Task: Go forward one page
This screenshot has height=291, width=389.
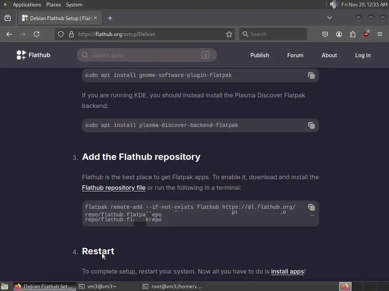Action: 22,34
